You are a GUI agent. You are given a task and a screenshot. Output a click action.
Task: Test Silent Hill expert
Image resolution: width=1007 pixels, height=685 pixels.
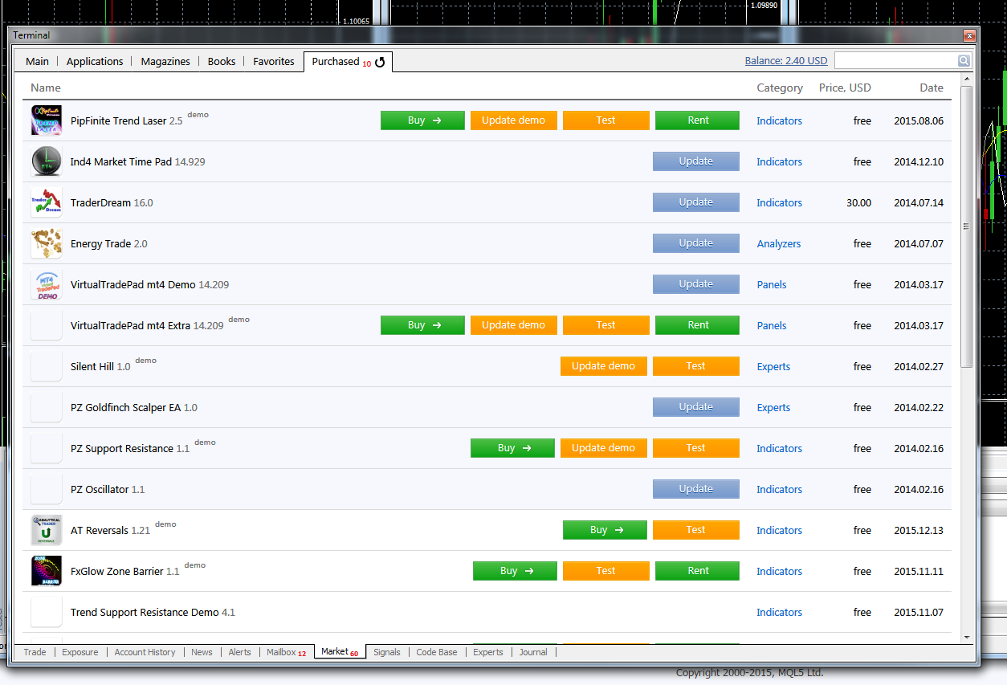(x=696, y=366)
